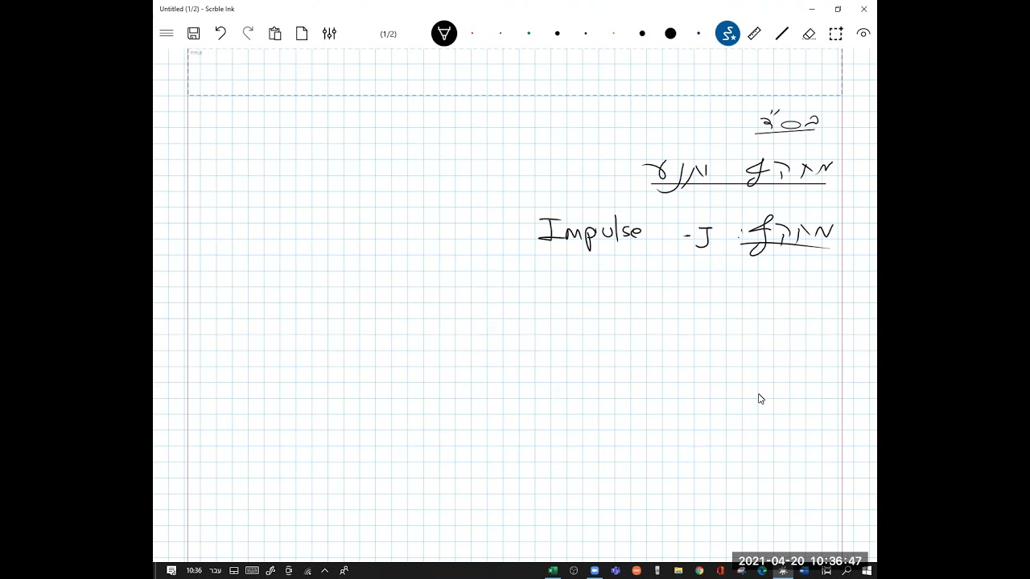Viewport: 1030px width, 579px height.
Task: Pick the orange pen dot
Action: (614, 34)
